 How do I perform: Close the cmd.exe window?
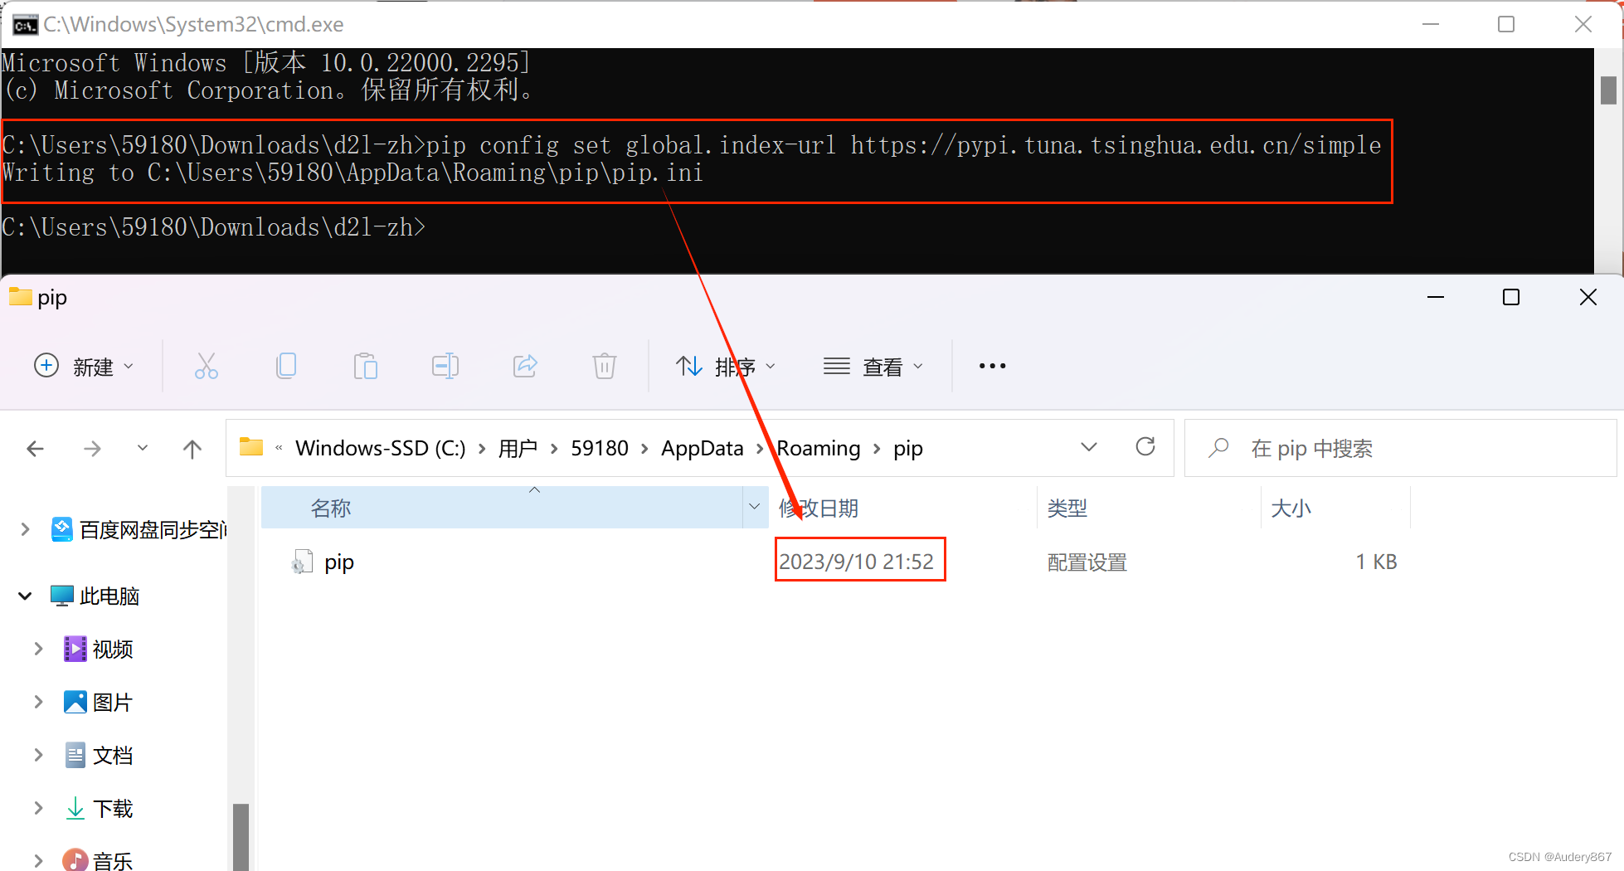click(x=1583, y=24)
